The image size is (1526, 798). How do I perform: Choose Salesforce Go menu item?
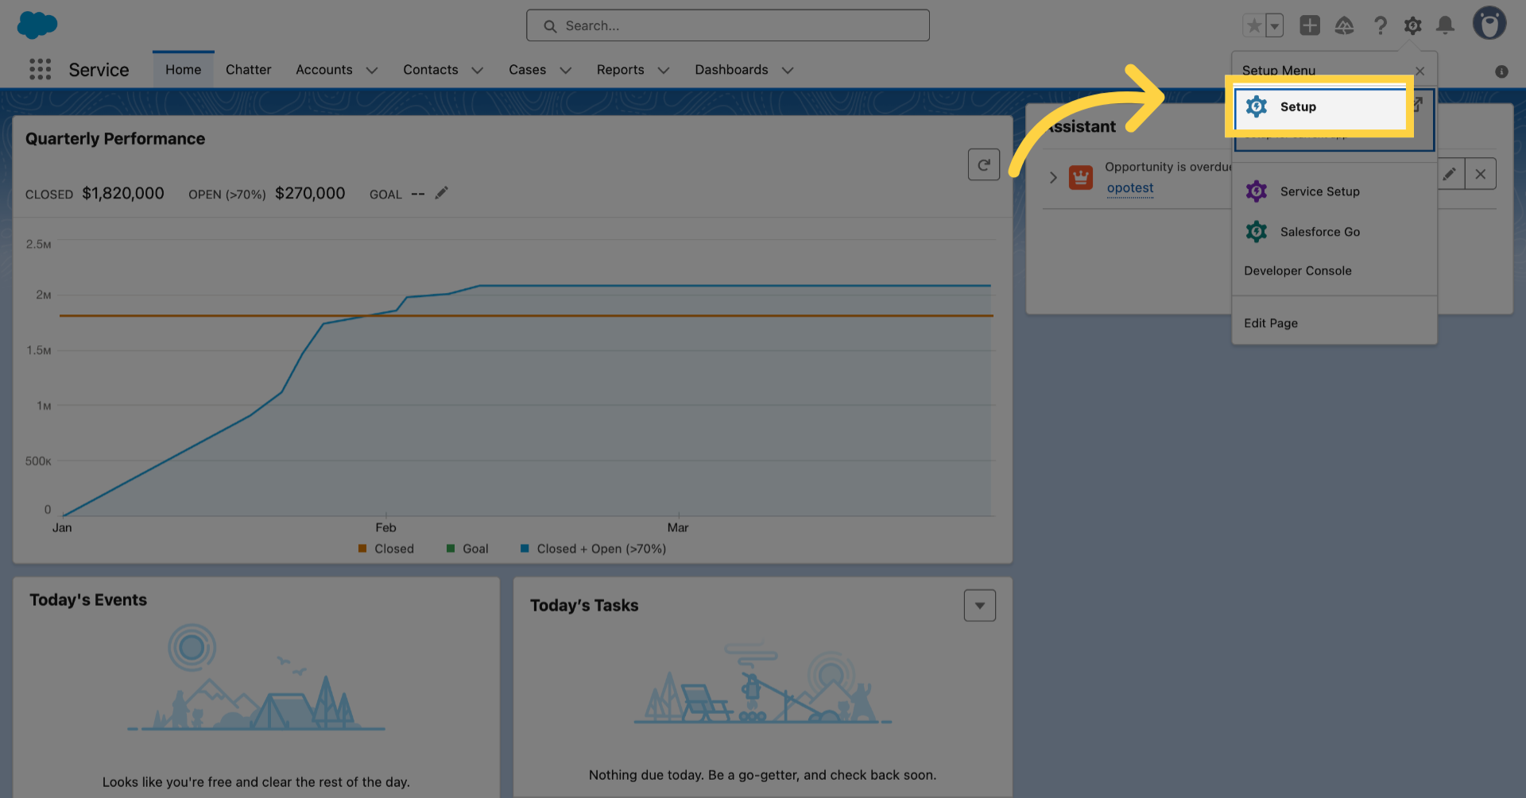pyautogui.click(x=1334, y=232)
